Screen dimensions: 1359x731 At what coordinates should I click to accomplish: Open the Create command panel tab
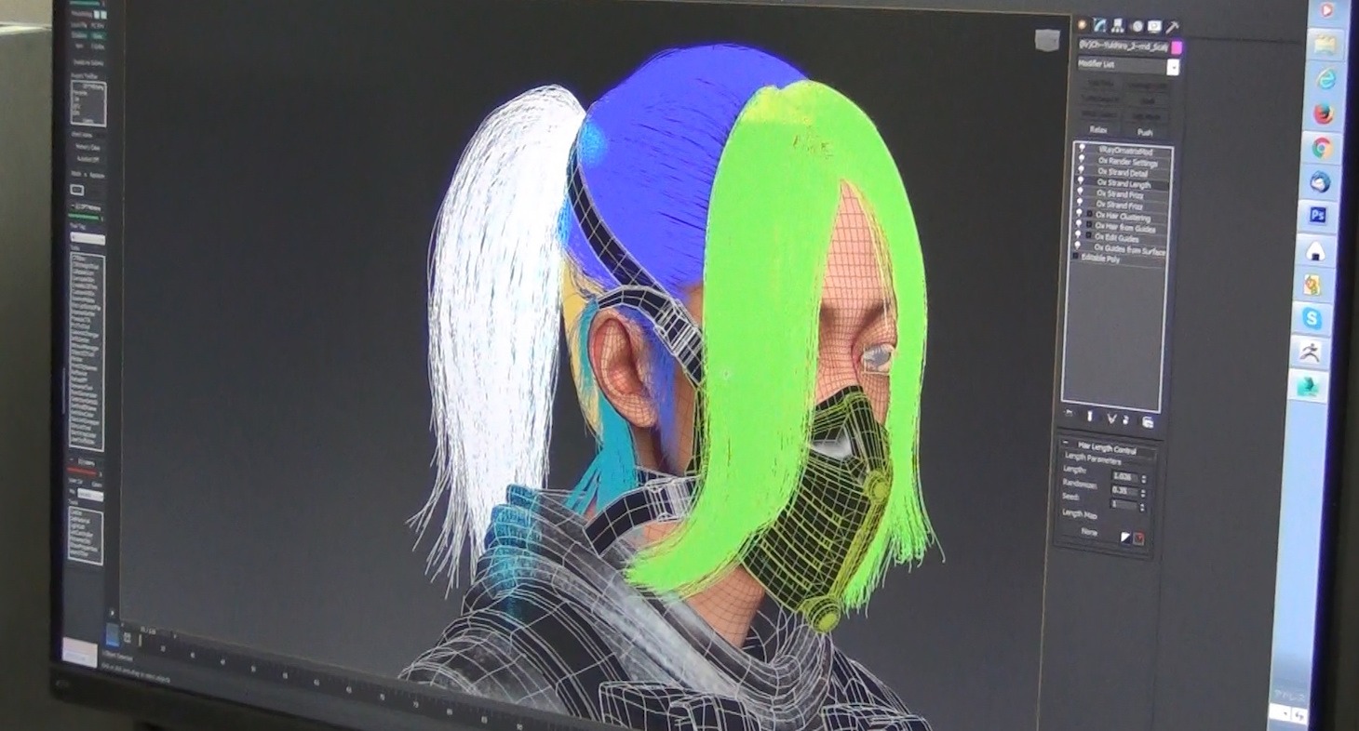tap(1083, 25)
